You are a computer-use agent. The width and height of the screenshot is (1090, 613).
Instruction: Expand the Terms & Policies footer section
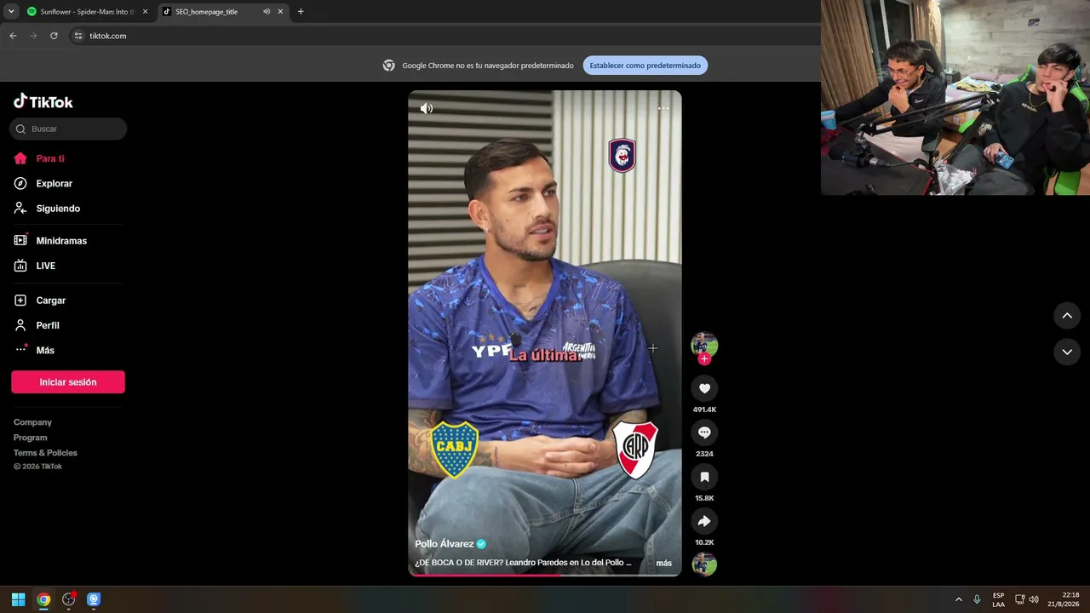45,453
